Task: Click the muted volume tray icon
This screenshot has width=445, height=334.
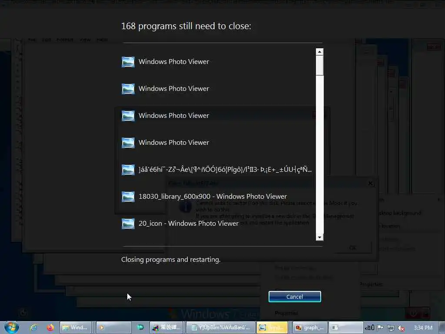Action: pos(401,328)
